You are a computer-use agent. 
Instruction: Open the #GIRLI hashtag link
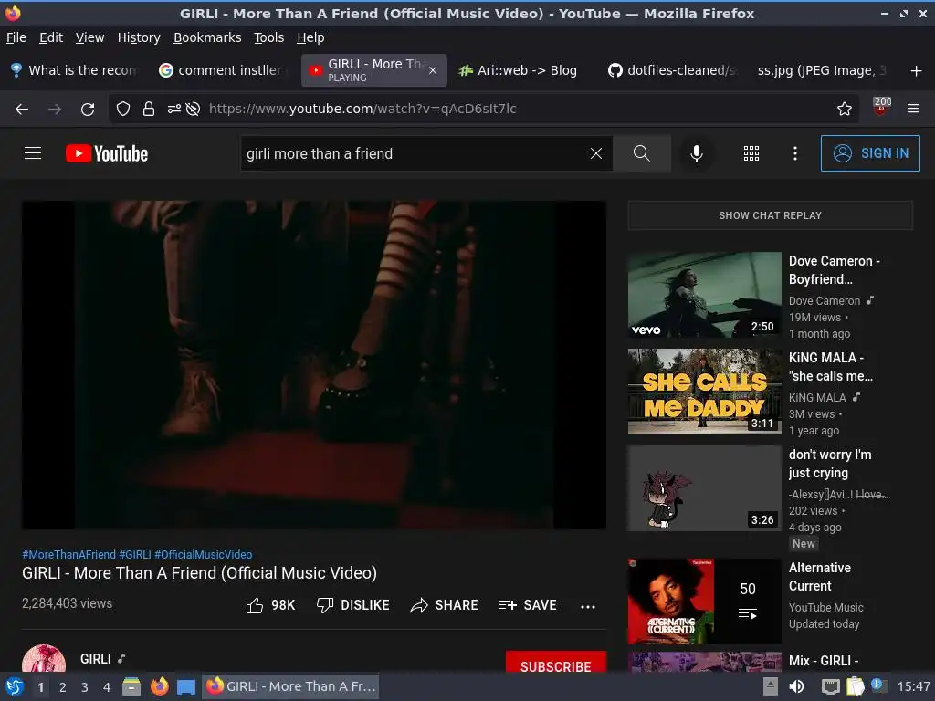point(135,554)
